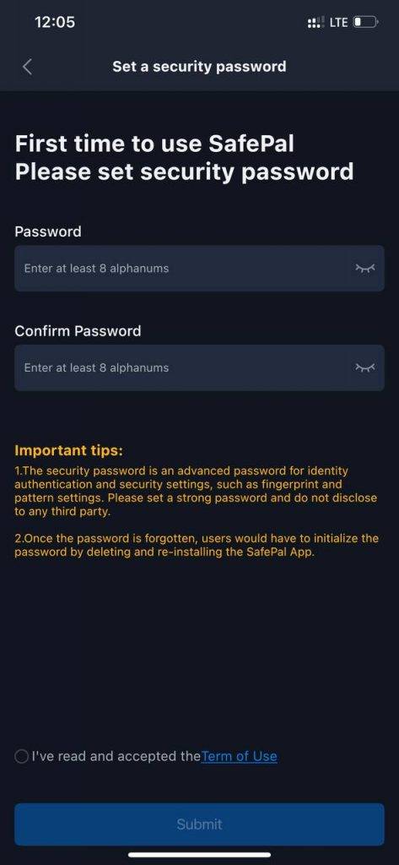Image resolution: width=399 pixels, height=865 pixels.
Task: Reveal the Confirm Password entry
Action: point(364,367)
